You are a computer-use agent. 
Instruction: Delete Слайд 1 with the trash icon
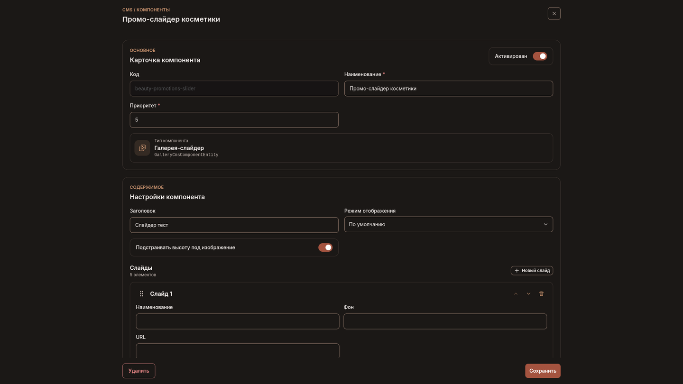(541, 294)
